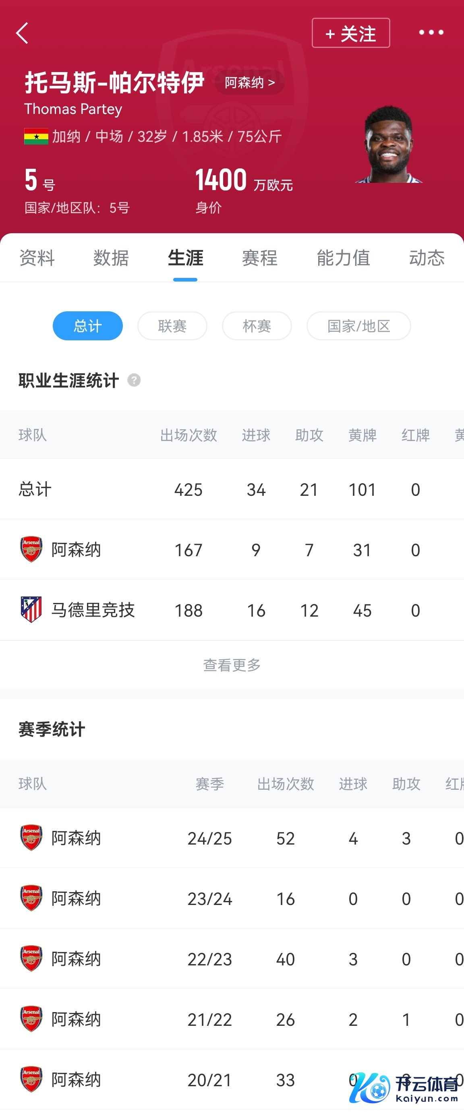
Task: Tap the Arsenal crest in the 24/25 row
Action: pyautogui.click(x=31, y=837)
